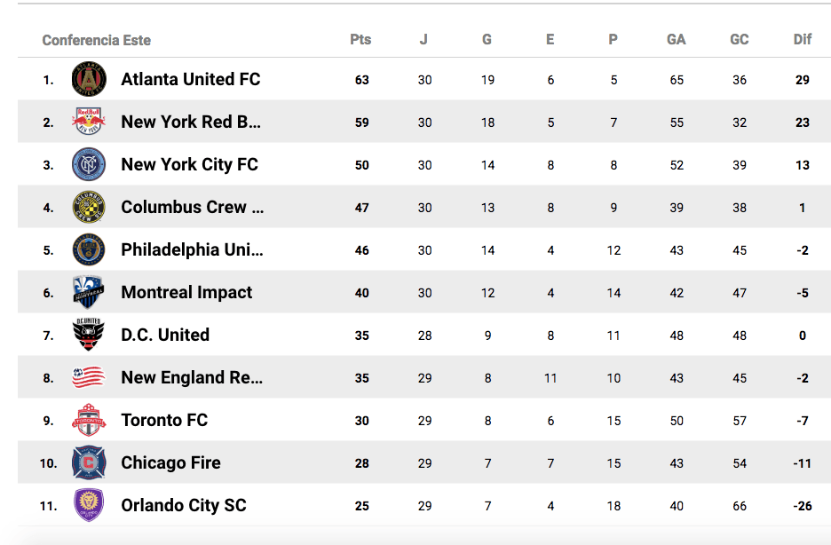Click the GA column header
831x545 pixels.
point(677,40)
